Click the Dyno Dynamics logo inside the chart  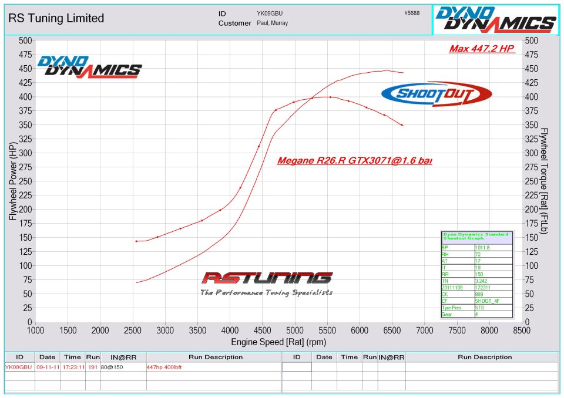89,66
